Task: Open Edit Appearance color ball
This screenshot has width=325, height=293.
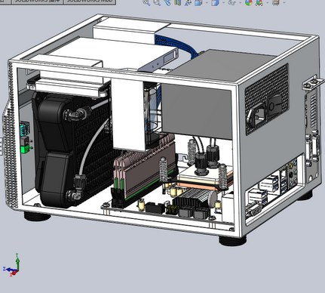Action: pyautogui.click(x=248, y=2)
